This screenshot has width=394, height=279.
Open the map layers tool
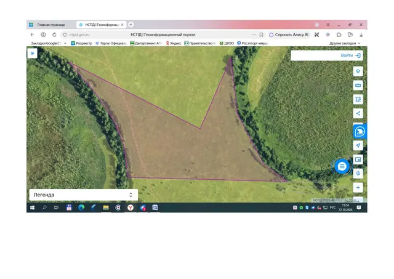pyautogui.click(x=358, y=71)
